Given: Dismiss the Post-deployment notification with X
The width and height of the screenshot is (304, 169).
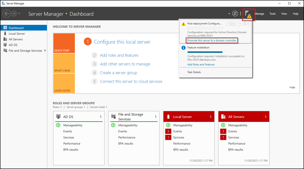Looking at the screenshot, I should [x=248, y=24].
